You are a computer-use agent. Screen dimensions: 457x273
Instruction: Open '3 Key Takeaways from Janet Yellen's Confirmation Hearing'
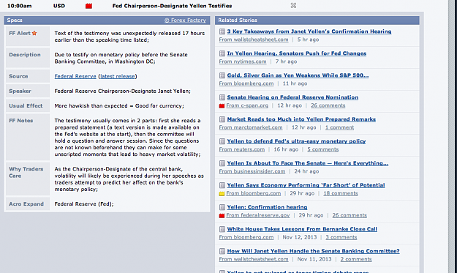click(309, 31)
